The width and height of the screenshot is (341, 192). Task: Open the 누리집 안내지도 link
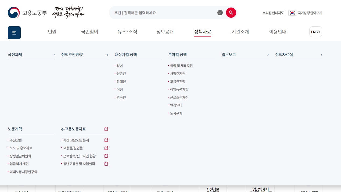pyautogui.click(x=273, y=13)
